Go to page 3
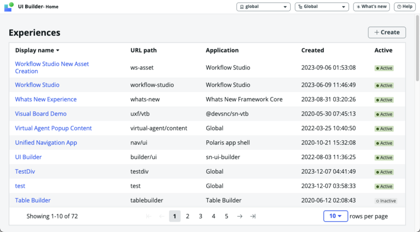The image size is (420, 232). 200,216
